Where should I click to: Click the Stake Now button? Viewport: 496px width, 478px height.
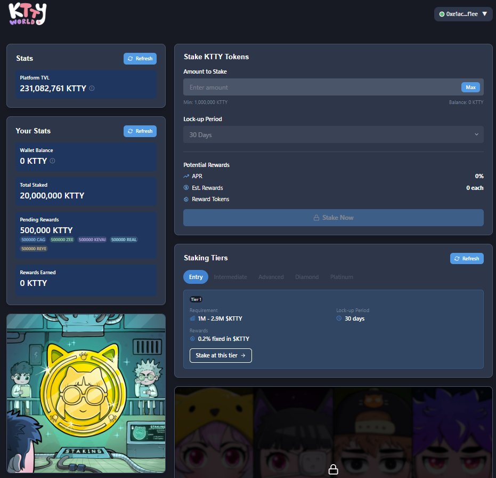333,218
